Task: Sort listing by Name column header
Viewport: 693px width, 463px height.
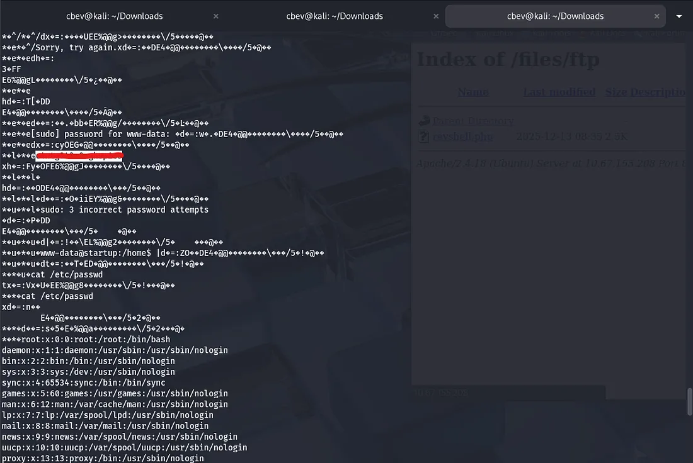Action: (x=472, y=92)
